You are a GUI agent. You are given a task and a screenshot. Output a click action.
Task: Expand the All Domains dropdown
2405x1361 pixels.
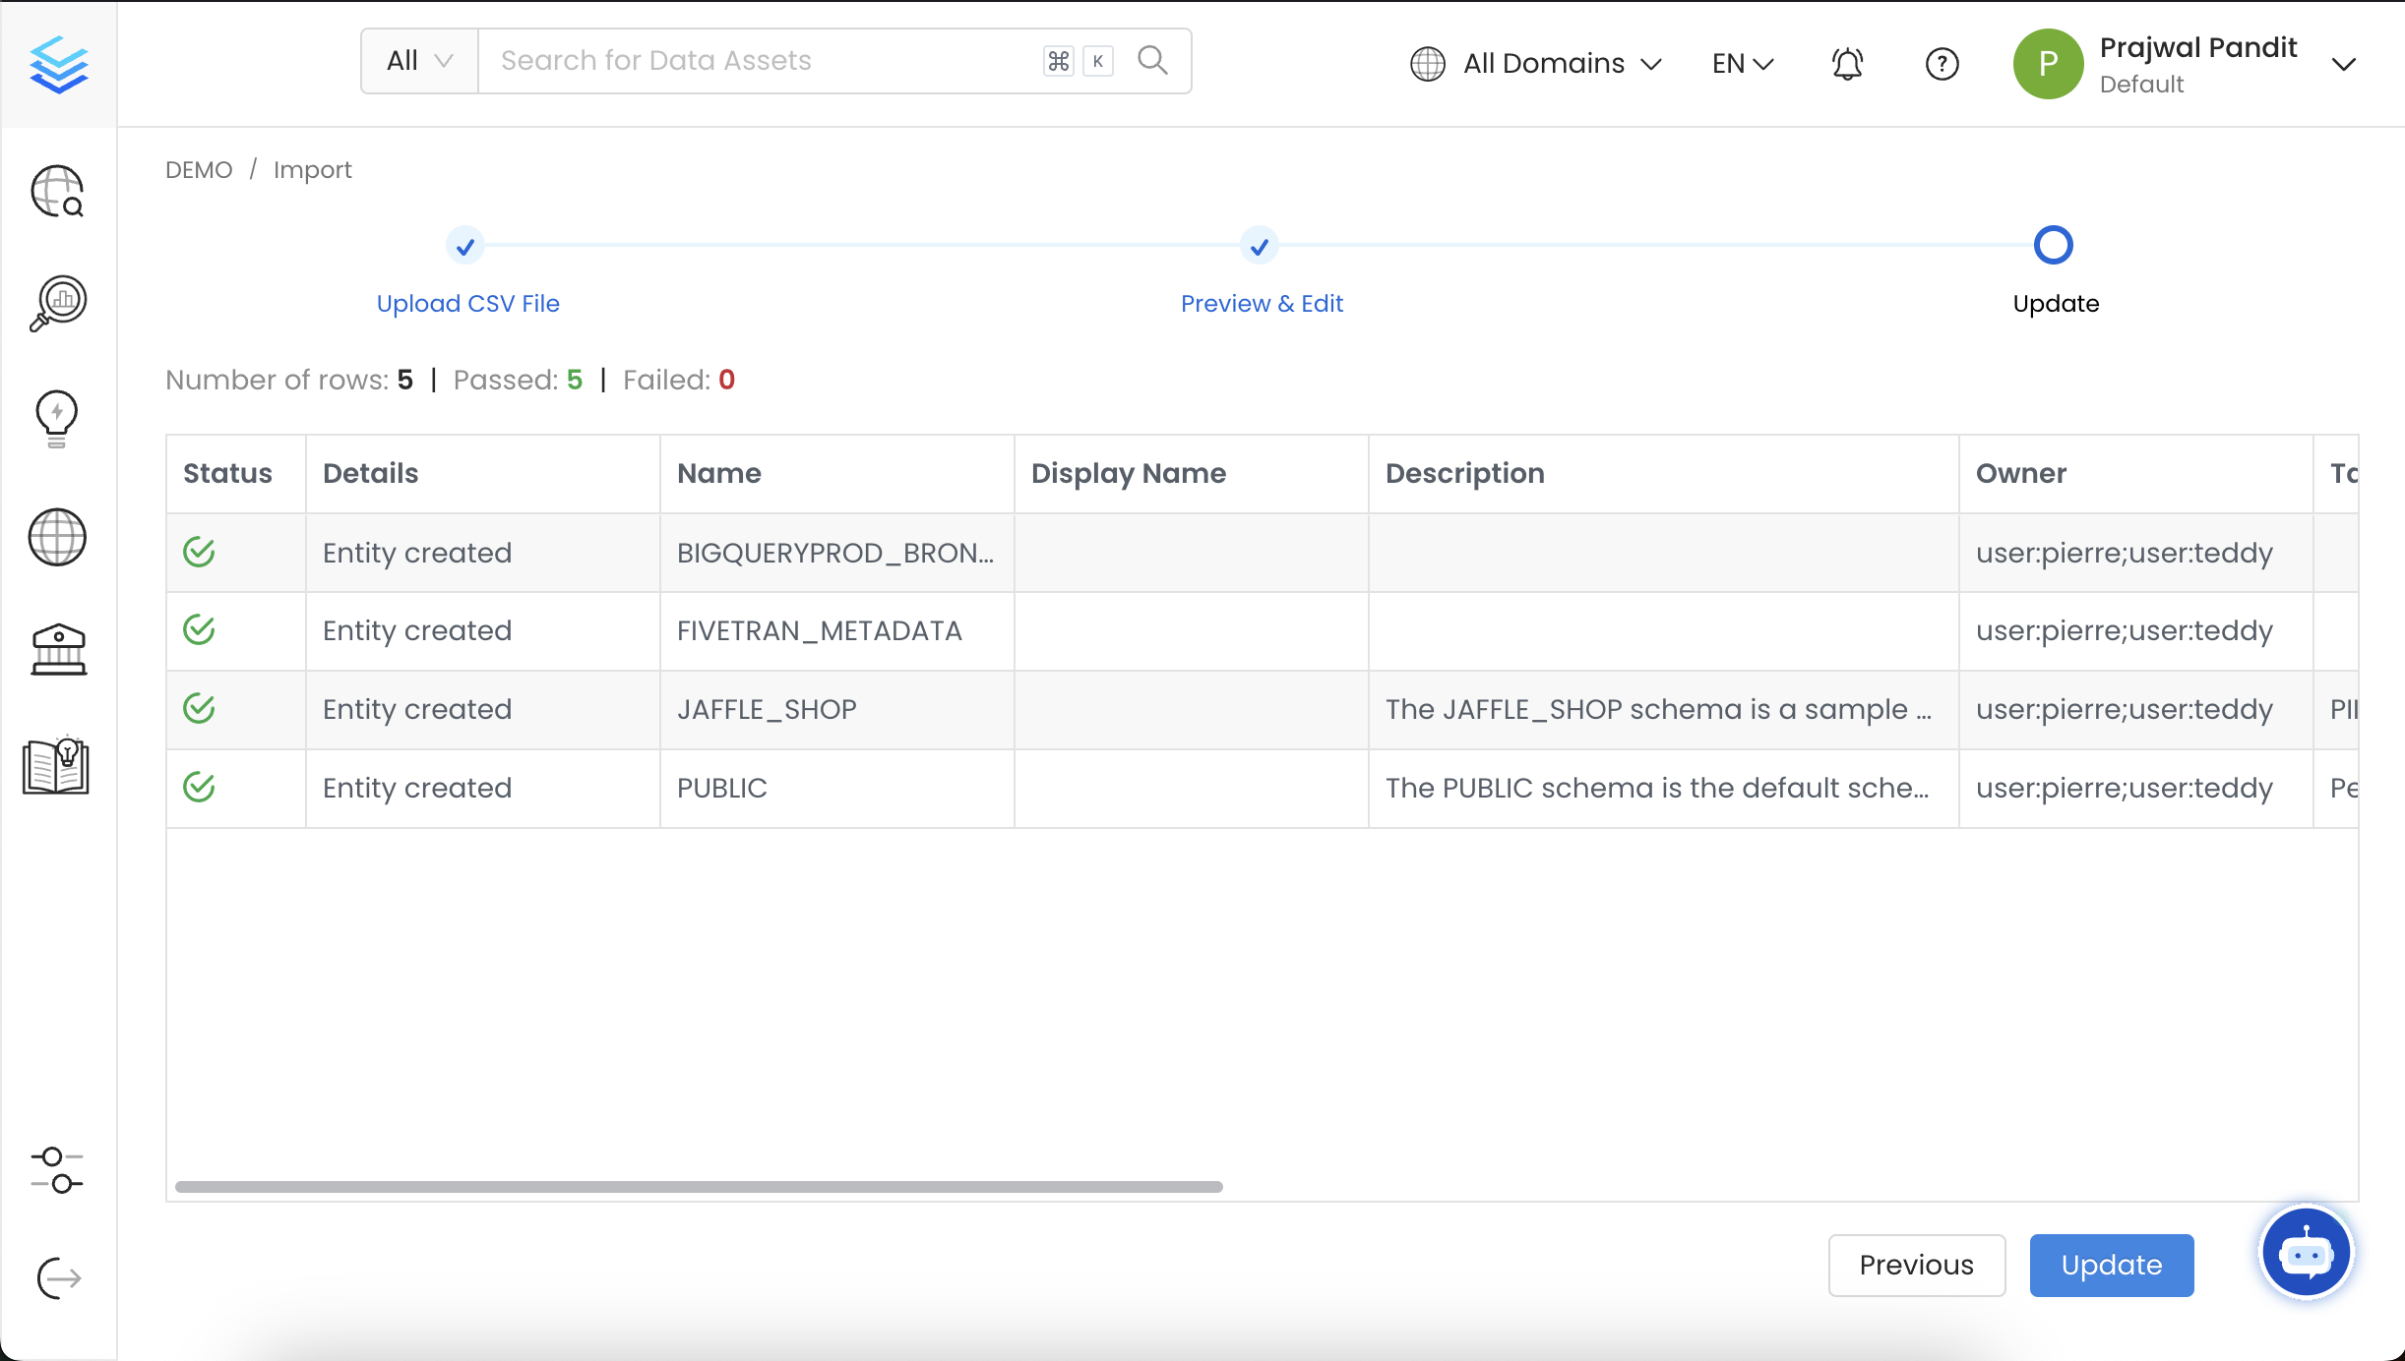1535,63
